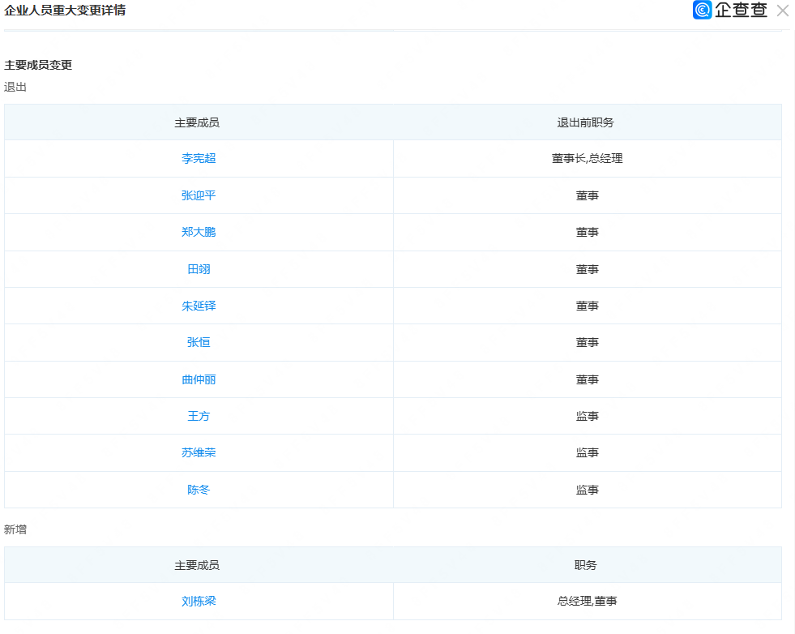The image size is (795, 634).
Task: Open newly added member 刘栋梁
Action: [199, 602]
